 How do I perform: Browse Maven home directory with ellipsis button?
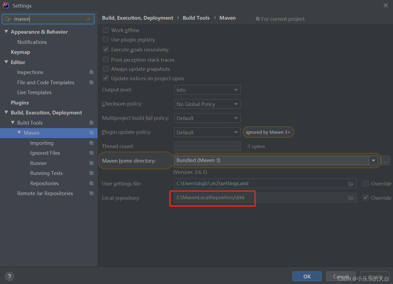[x=385, y=161]
